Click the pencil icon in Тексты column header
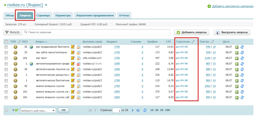 [x=212, y=41]
